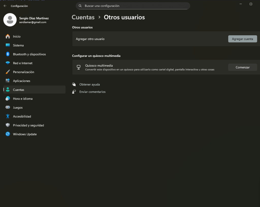Open the Obtener ayuda link
The image size is (260, 207).
point(89,84)
